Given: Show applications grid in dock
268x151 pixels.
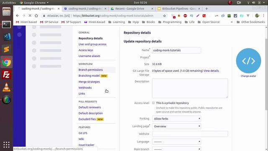Looking at the screenshot, I should click(x=7, y=145).
